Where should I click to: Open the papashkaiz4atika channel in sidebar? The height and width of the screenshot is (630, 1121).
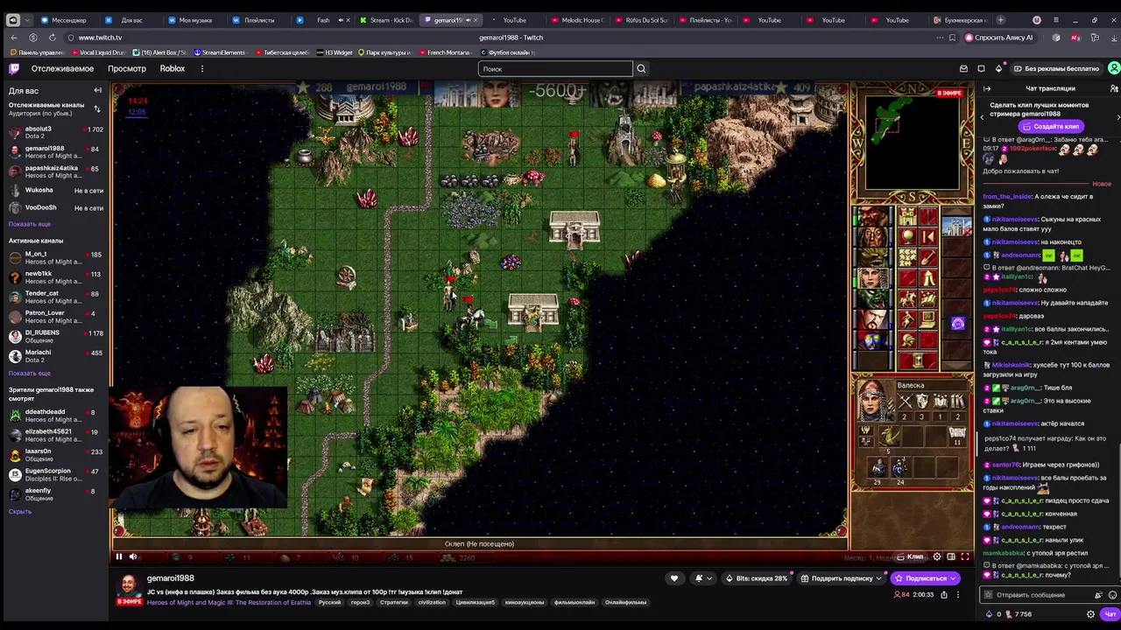[55, 171]
